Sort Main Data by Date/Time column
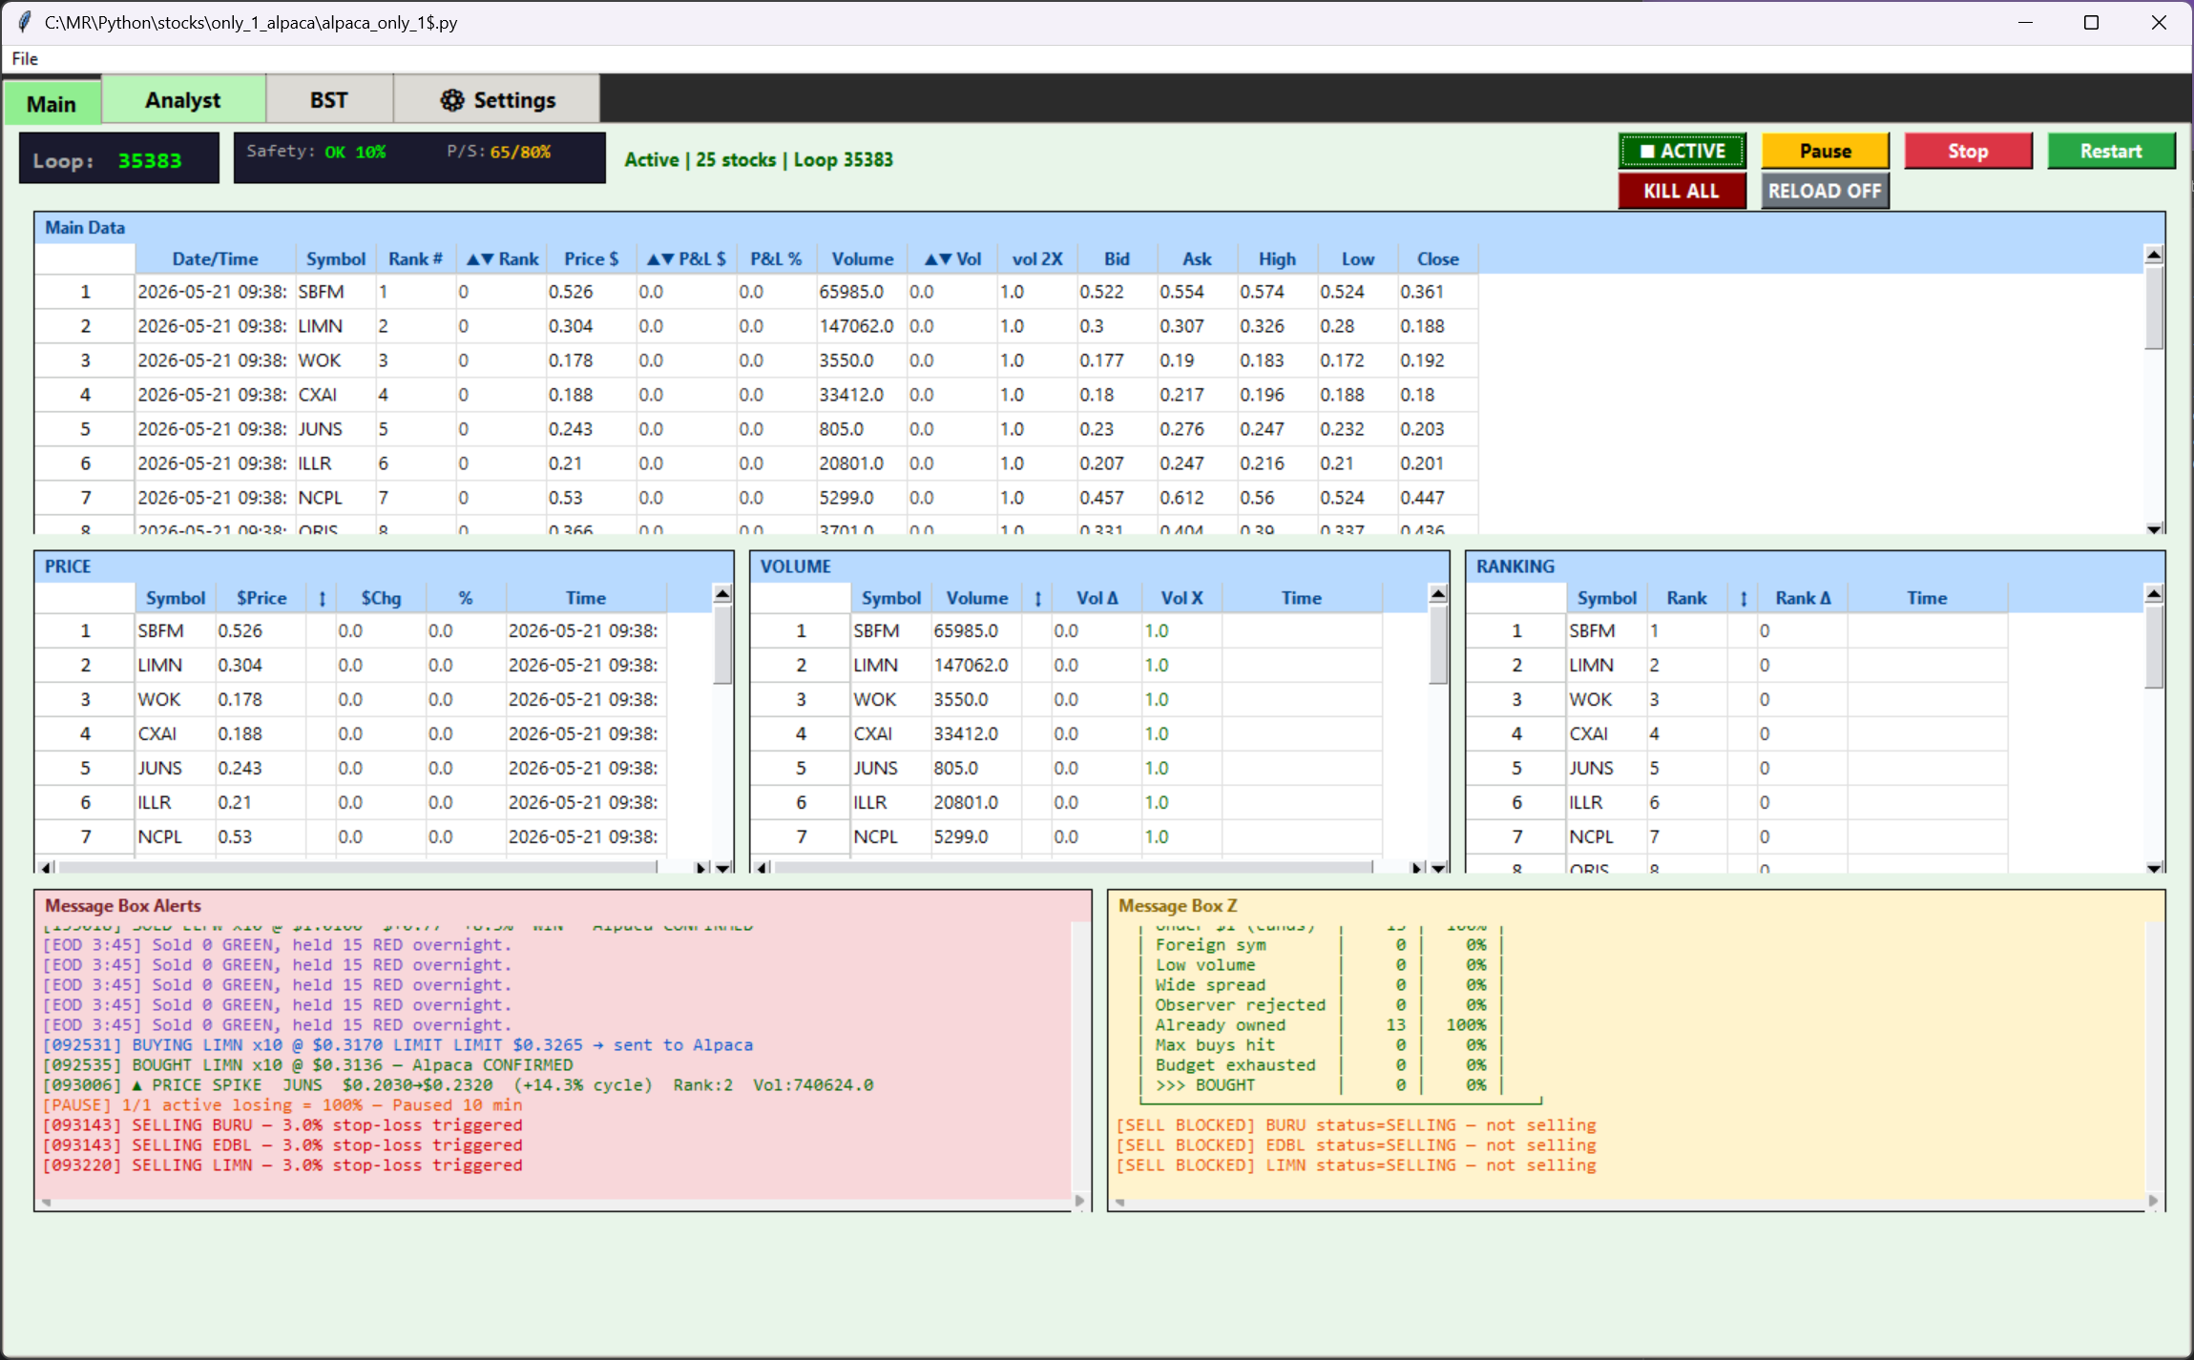 (x=215, y=258)
